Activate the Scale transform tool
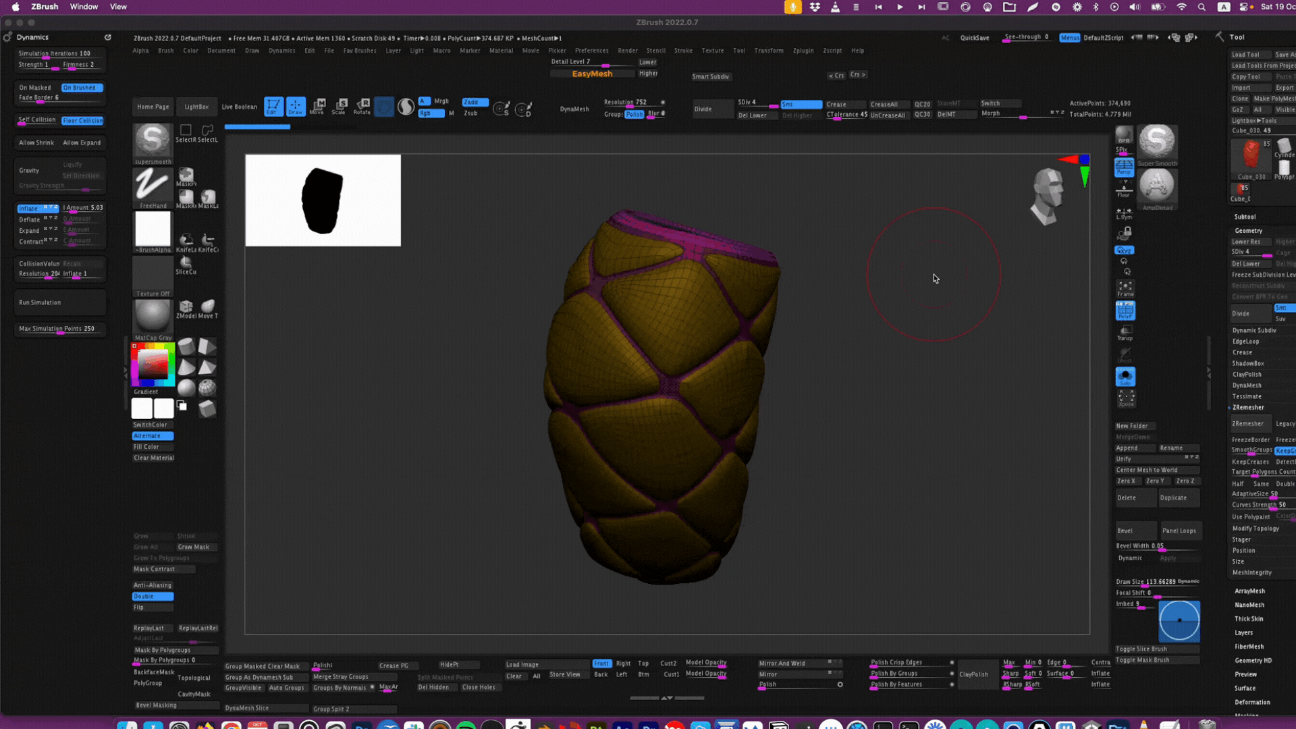The height and width of the screenshot is (729, 1296). [340, 106]
